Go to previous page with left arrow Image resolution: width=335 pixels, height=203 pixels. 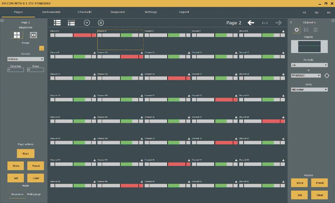click(x=251, y=23)
